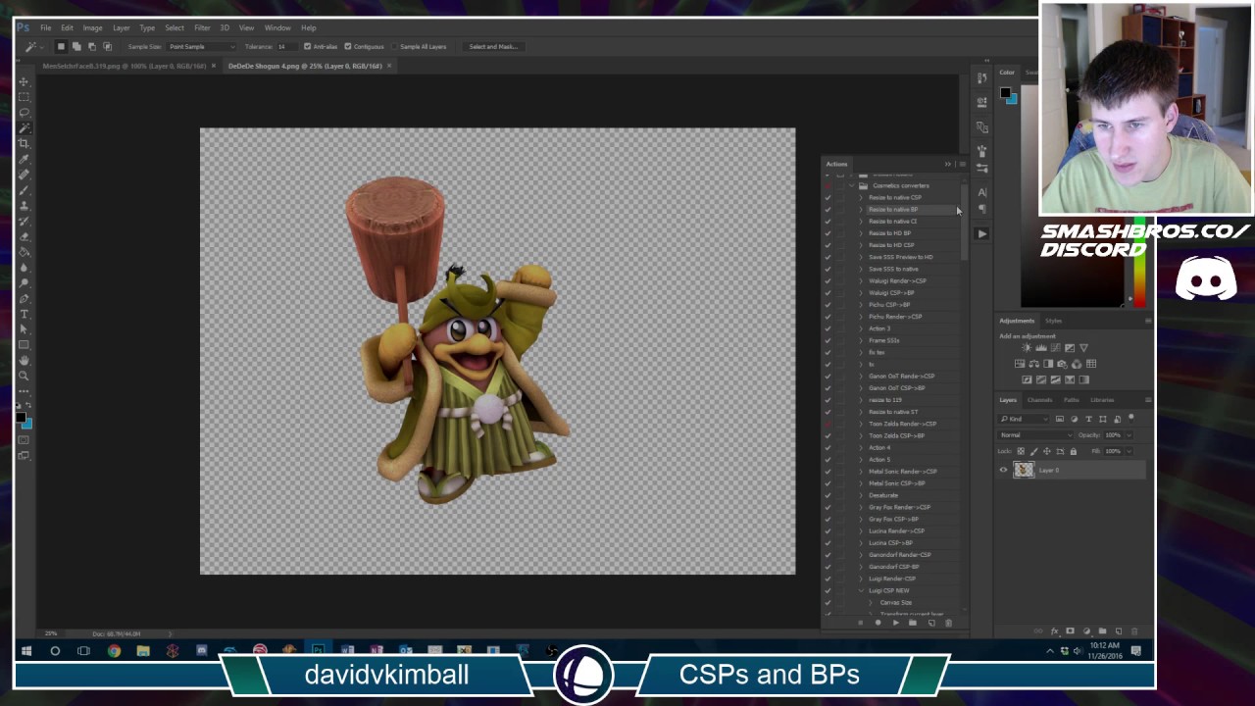
Task: Toggle checkmark for Metal Sonic Render->CSP action
Action: point(828,472)
